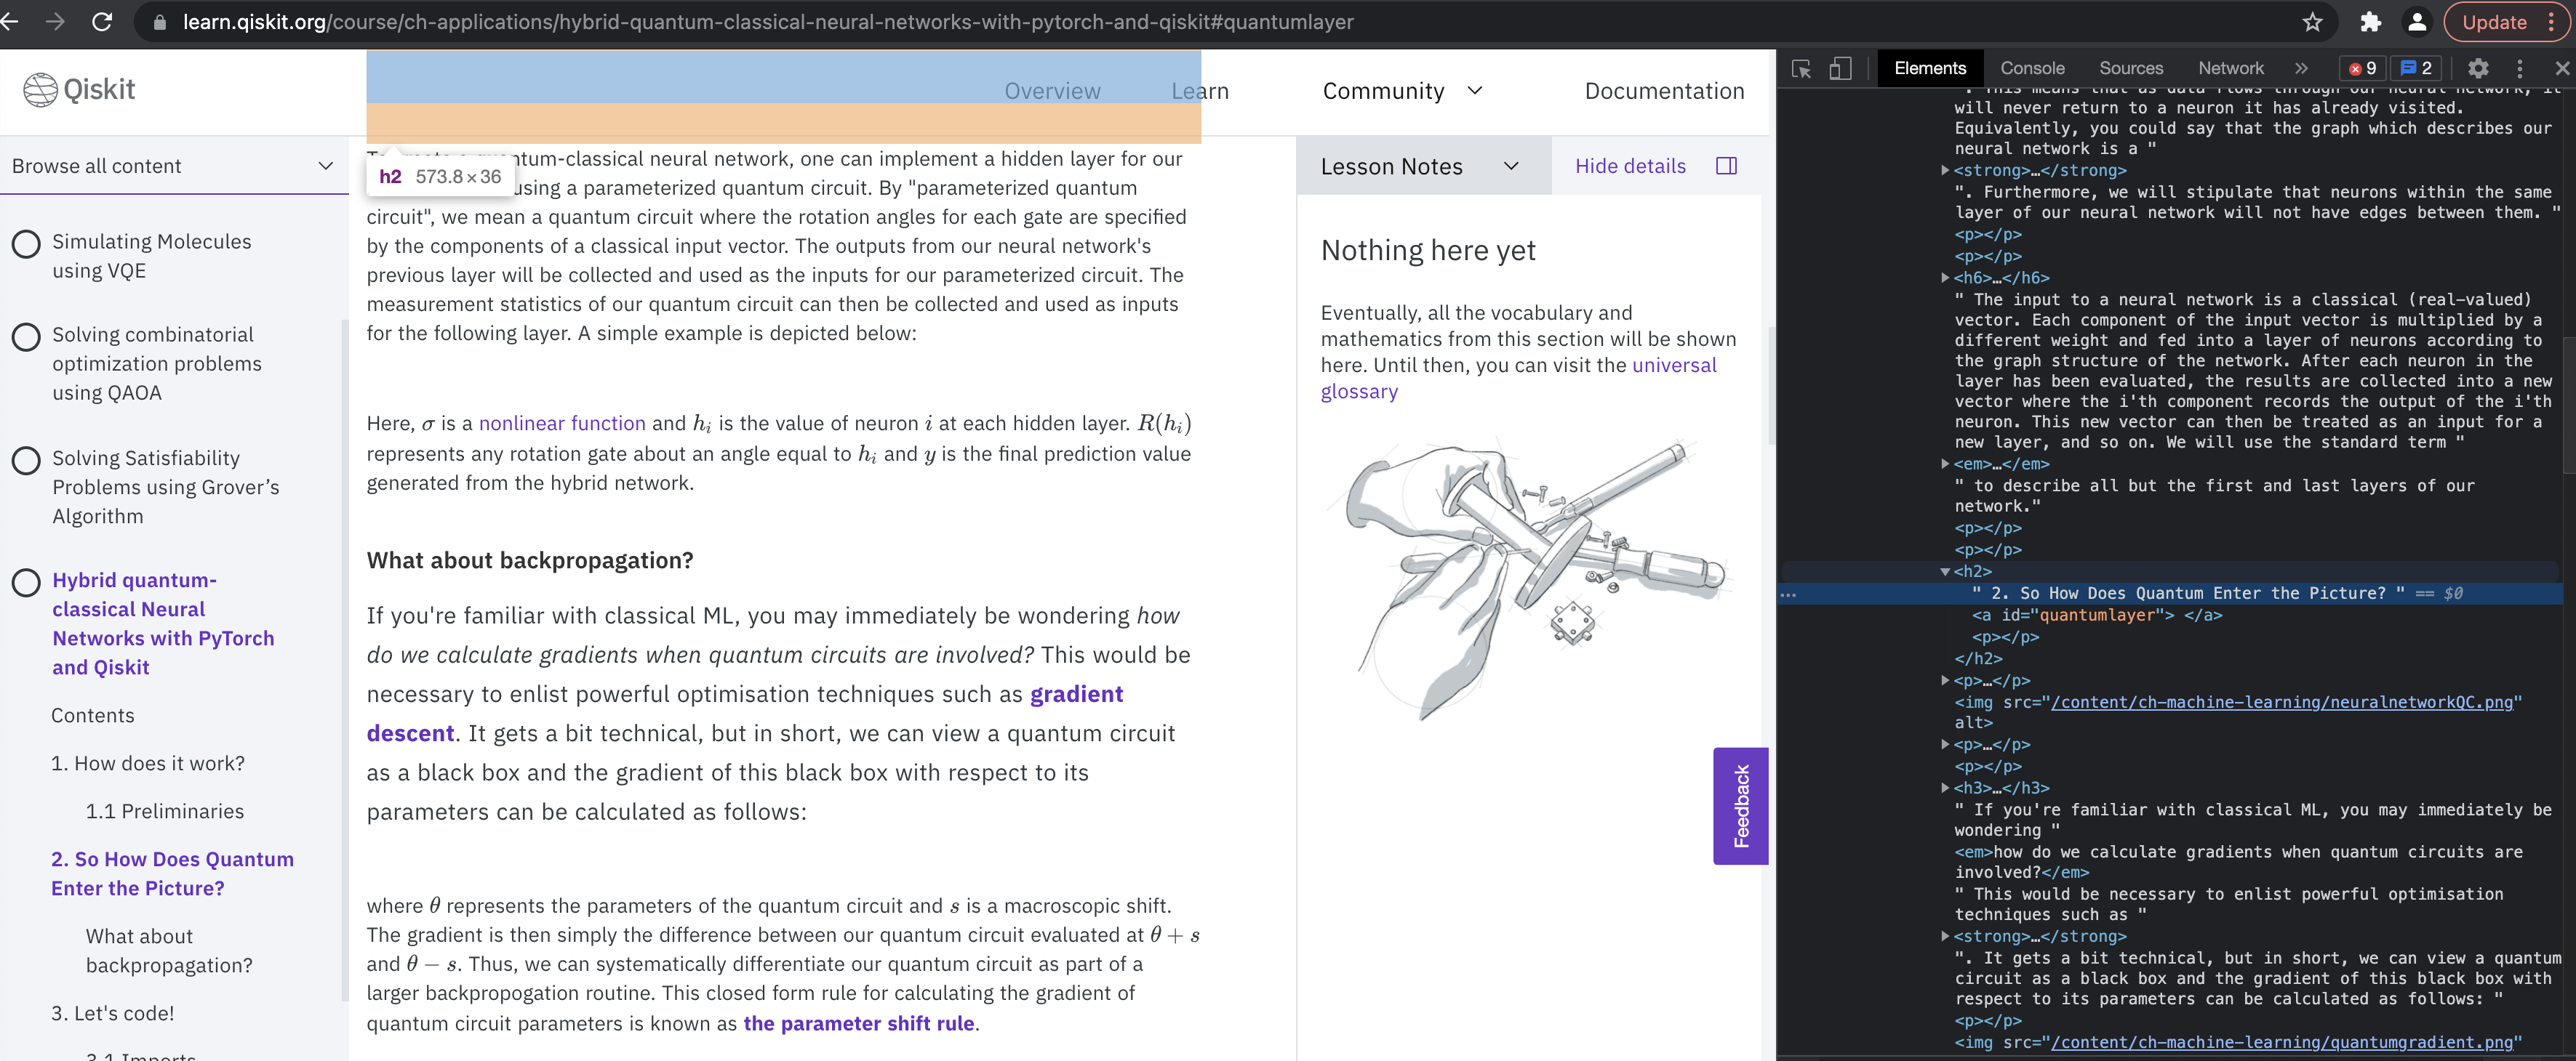Toggle the device toolbar in DevTools

(x=1841, y=68)
